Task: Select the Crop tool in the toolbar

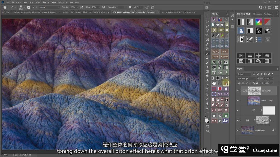Action: [x=207, y=35]
